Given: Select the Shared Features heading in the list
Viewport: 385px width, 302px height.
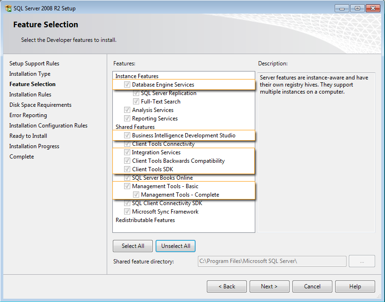Looking at the screenshot, I should 135,127.
